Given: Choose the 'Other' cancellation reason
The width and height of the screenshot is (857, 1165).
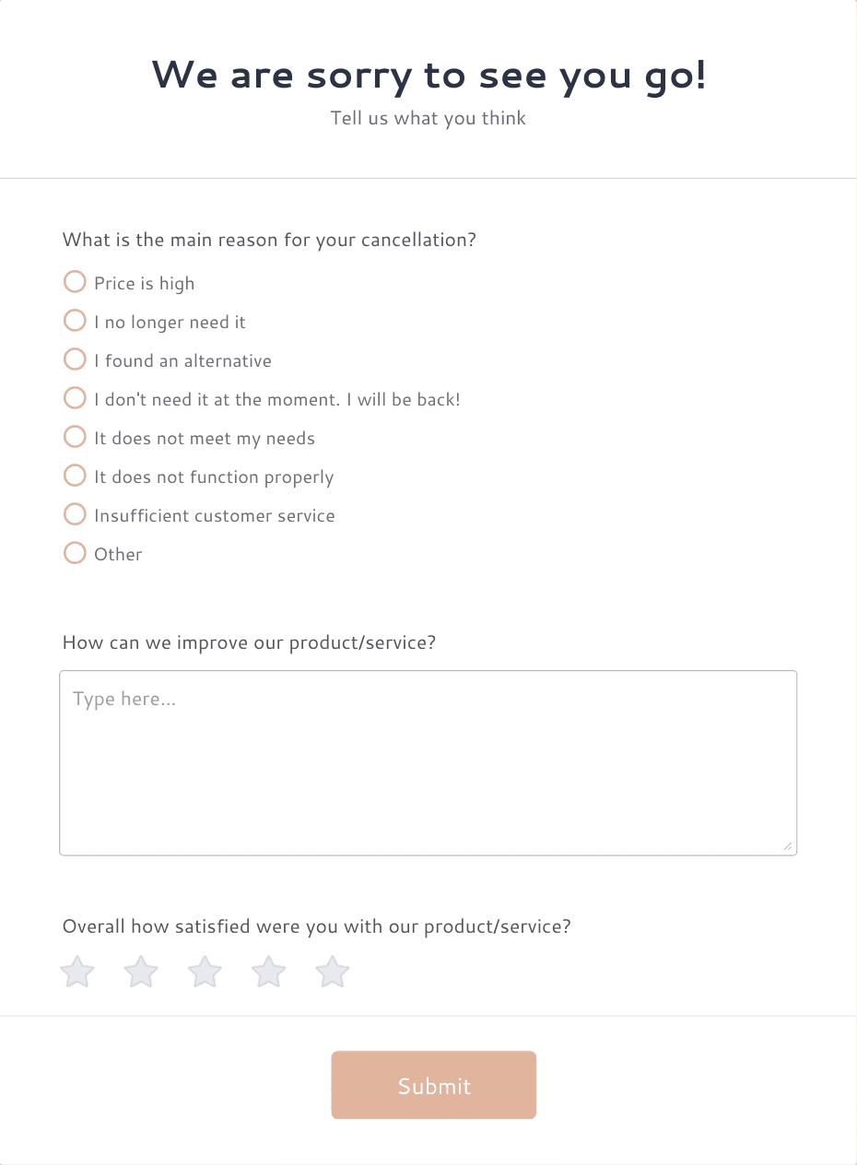Looking at the screenshot, I should 75,552.
